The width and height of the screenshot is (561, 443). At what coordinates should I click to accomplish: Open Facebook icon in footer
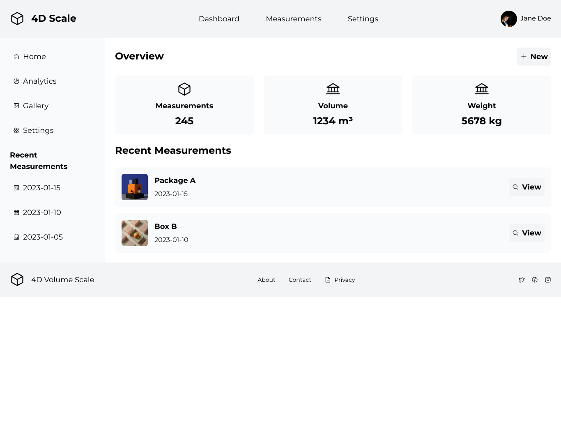point(535,280)
